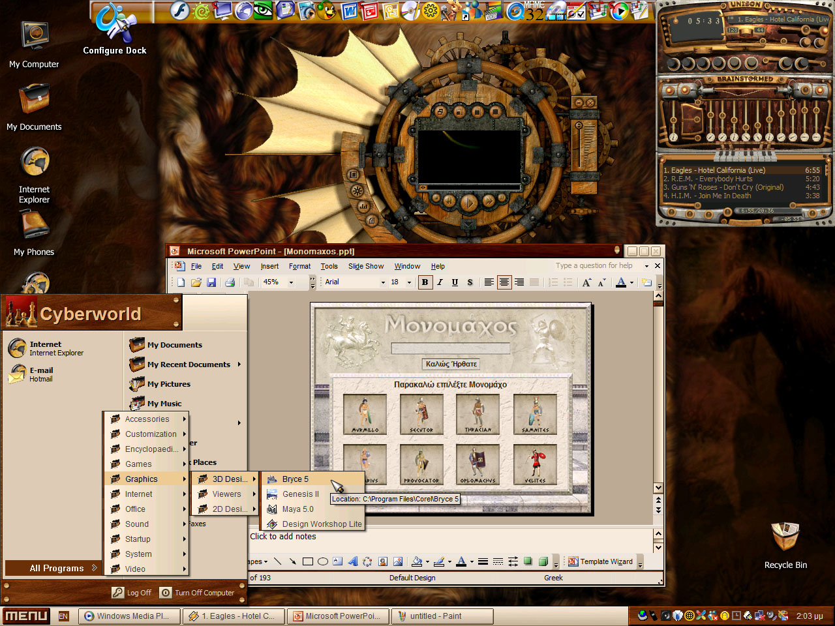Screen dimensions: 835x626
Task: Click the EN language indicator in the taskbar
Action: (x=63, y=616)
